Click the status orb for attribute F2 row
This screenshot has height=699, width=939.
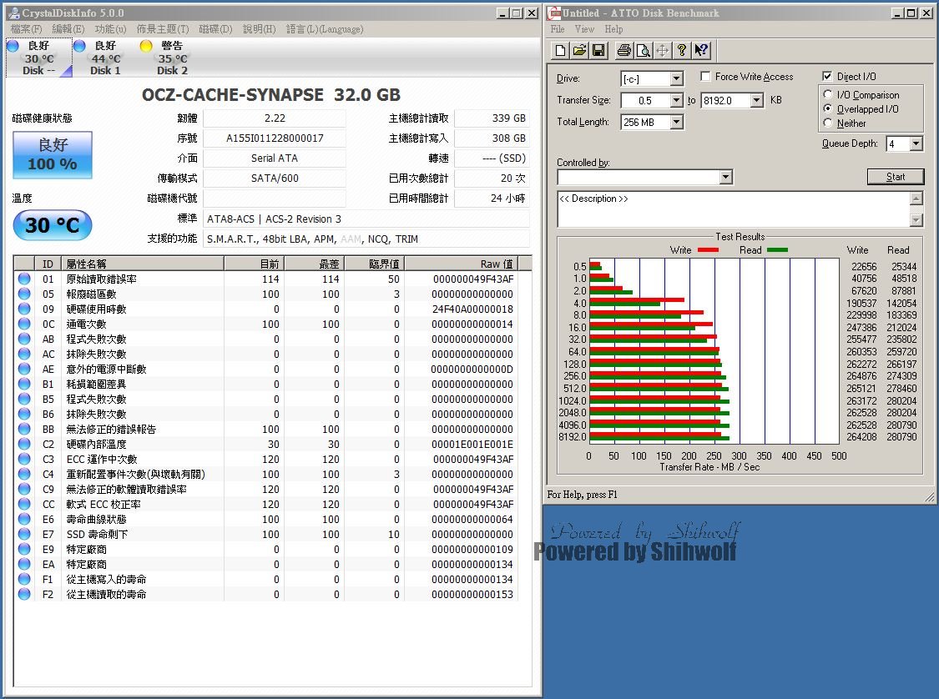[x=24, y=594]
